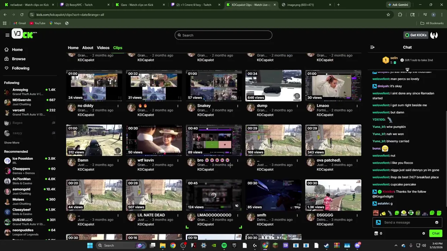Show More followed channels
The image size is (447, 251).
[x=12, y=143]
